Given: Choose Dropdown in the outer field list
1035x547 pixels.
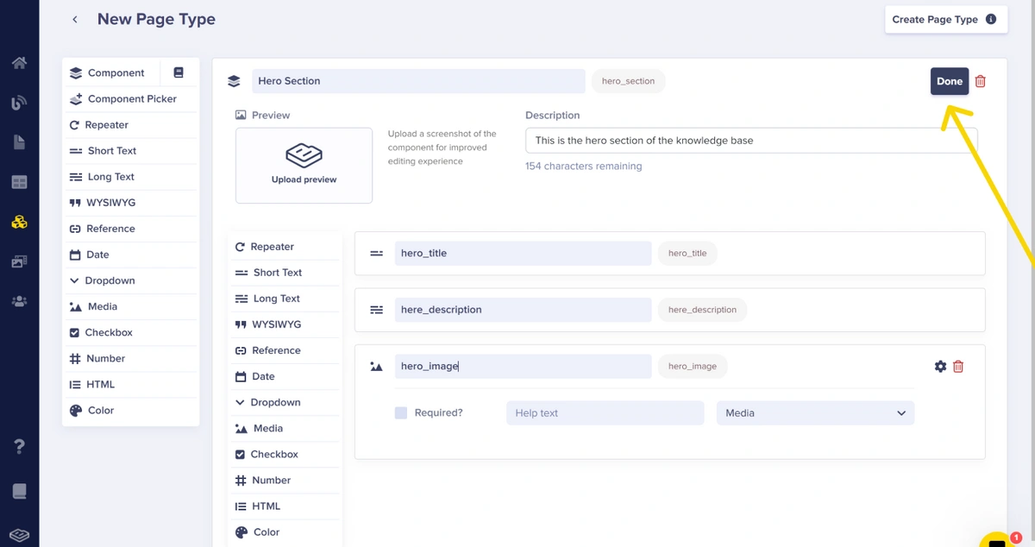Looking at the screenshot, I should point(109,281).
